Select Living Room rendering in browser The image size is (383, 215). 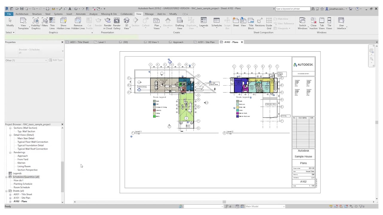click(x=24, y=166)
